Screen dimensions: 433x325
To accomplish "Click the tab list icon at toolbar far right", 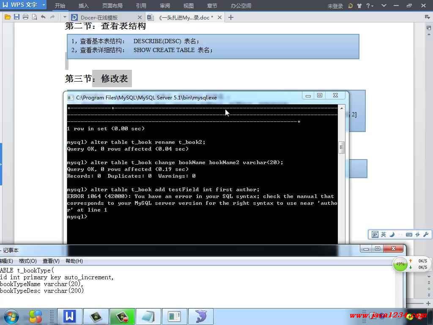I will click(427, 17).
